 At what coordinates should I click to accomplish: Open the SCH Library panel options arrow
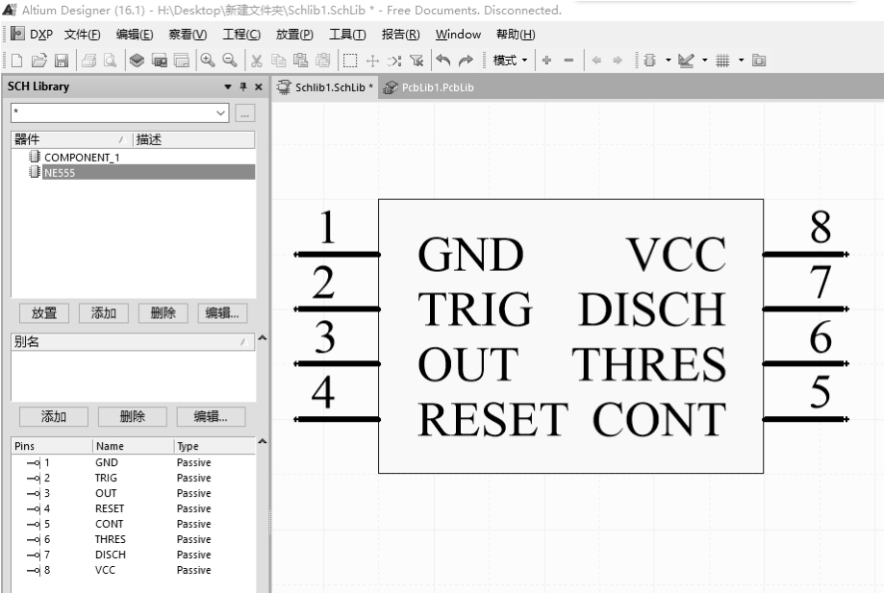click(x=228, y=86)
